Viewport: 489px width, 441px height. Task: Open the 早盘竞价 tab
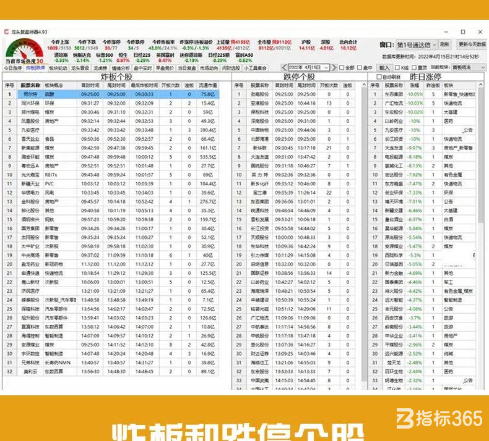[x=165, y=68]
